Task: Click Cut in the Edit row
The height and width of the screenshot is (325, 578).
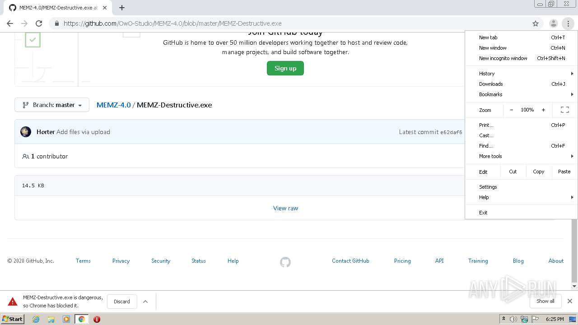Action: tap(513, 172)
